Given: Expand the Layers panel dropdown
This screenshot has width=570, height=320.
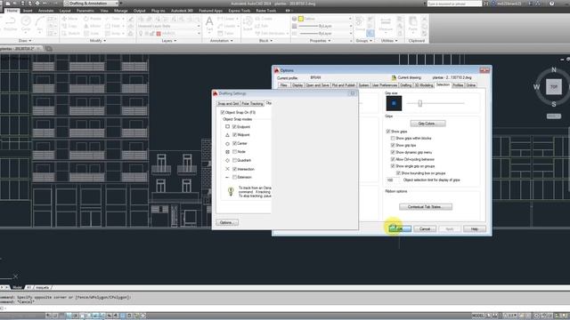Looking at the screenshot, I should [169, 41].
